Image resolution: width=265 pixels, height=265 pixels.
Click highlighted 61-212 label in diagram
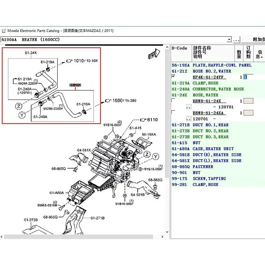pos(75,85)
